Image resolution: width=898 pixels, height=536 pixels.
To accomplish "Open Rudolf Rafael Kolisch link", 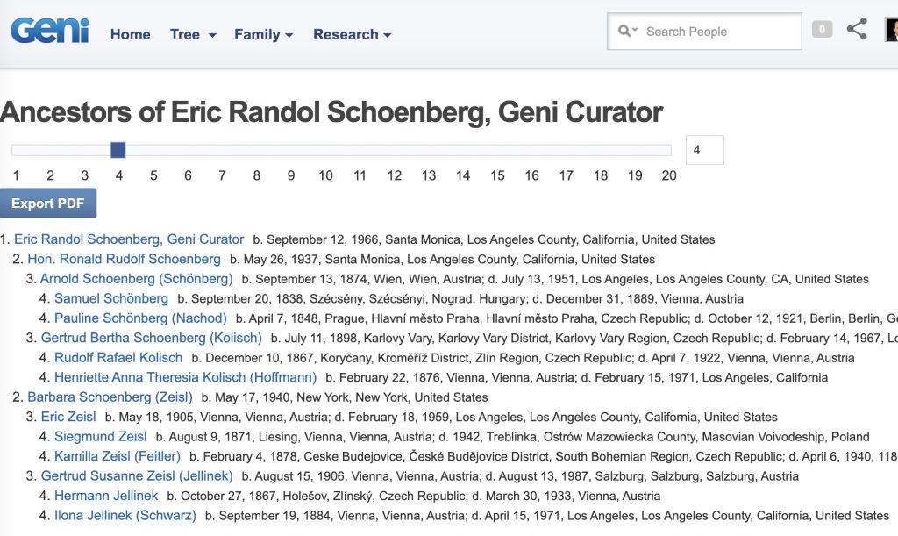I will click(x=118, y=358).
